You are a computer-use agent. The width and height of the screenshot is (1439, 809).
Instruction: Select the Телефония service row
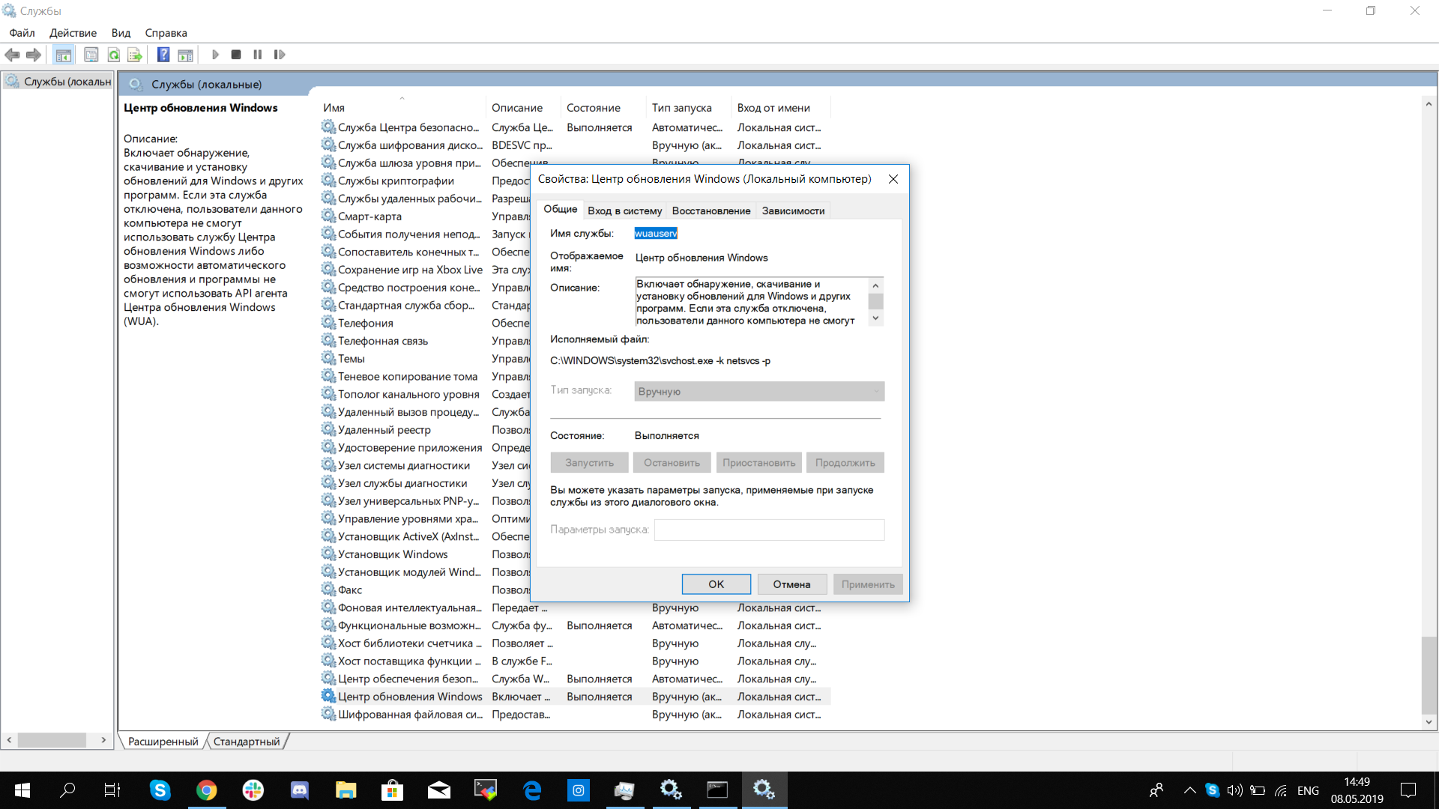tap(365, 323)
